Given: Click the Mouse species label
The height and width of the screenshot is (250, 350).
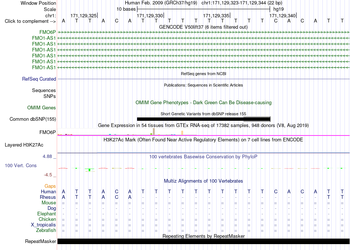Looking at the screenshot, I should tap(49, 203).
